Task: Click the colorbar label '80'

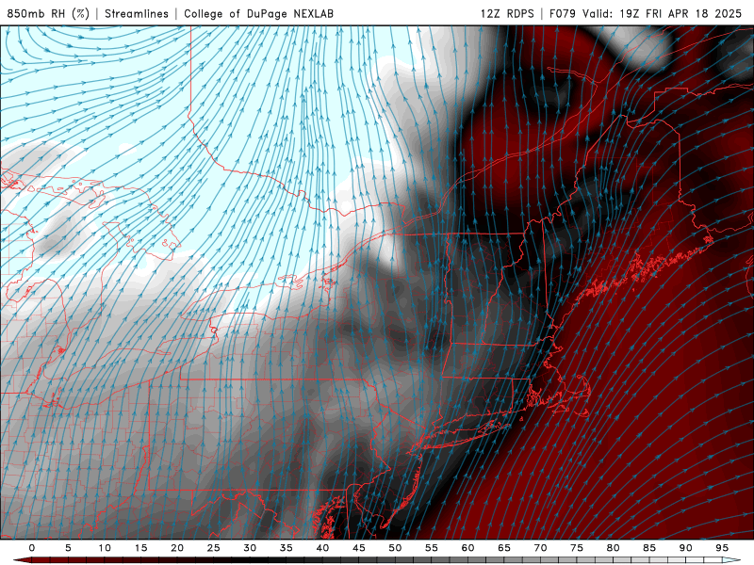Action: [614, 548]
